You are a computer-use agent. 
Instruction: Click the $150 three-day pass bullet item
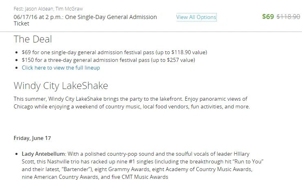click(x=108, y=60)
